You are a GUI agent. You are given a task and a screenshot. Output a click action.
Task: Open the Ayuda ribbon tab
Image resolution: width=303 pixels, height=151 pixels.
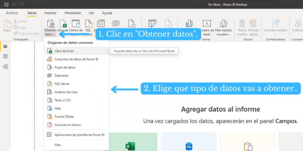click(107, 13)
